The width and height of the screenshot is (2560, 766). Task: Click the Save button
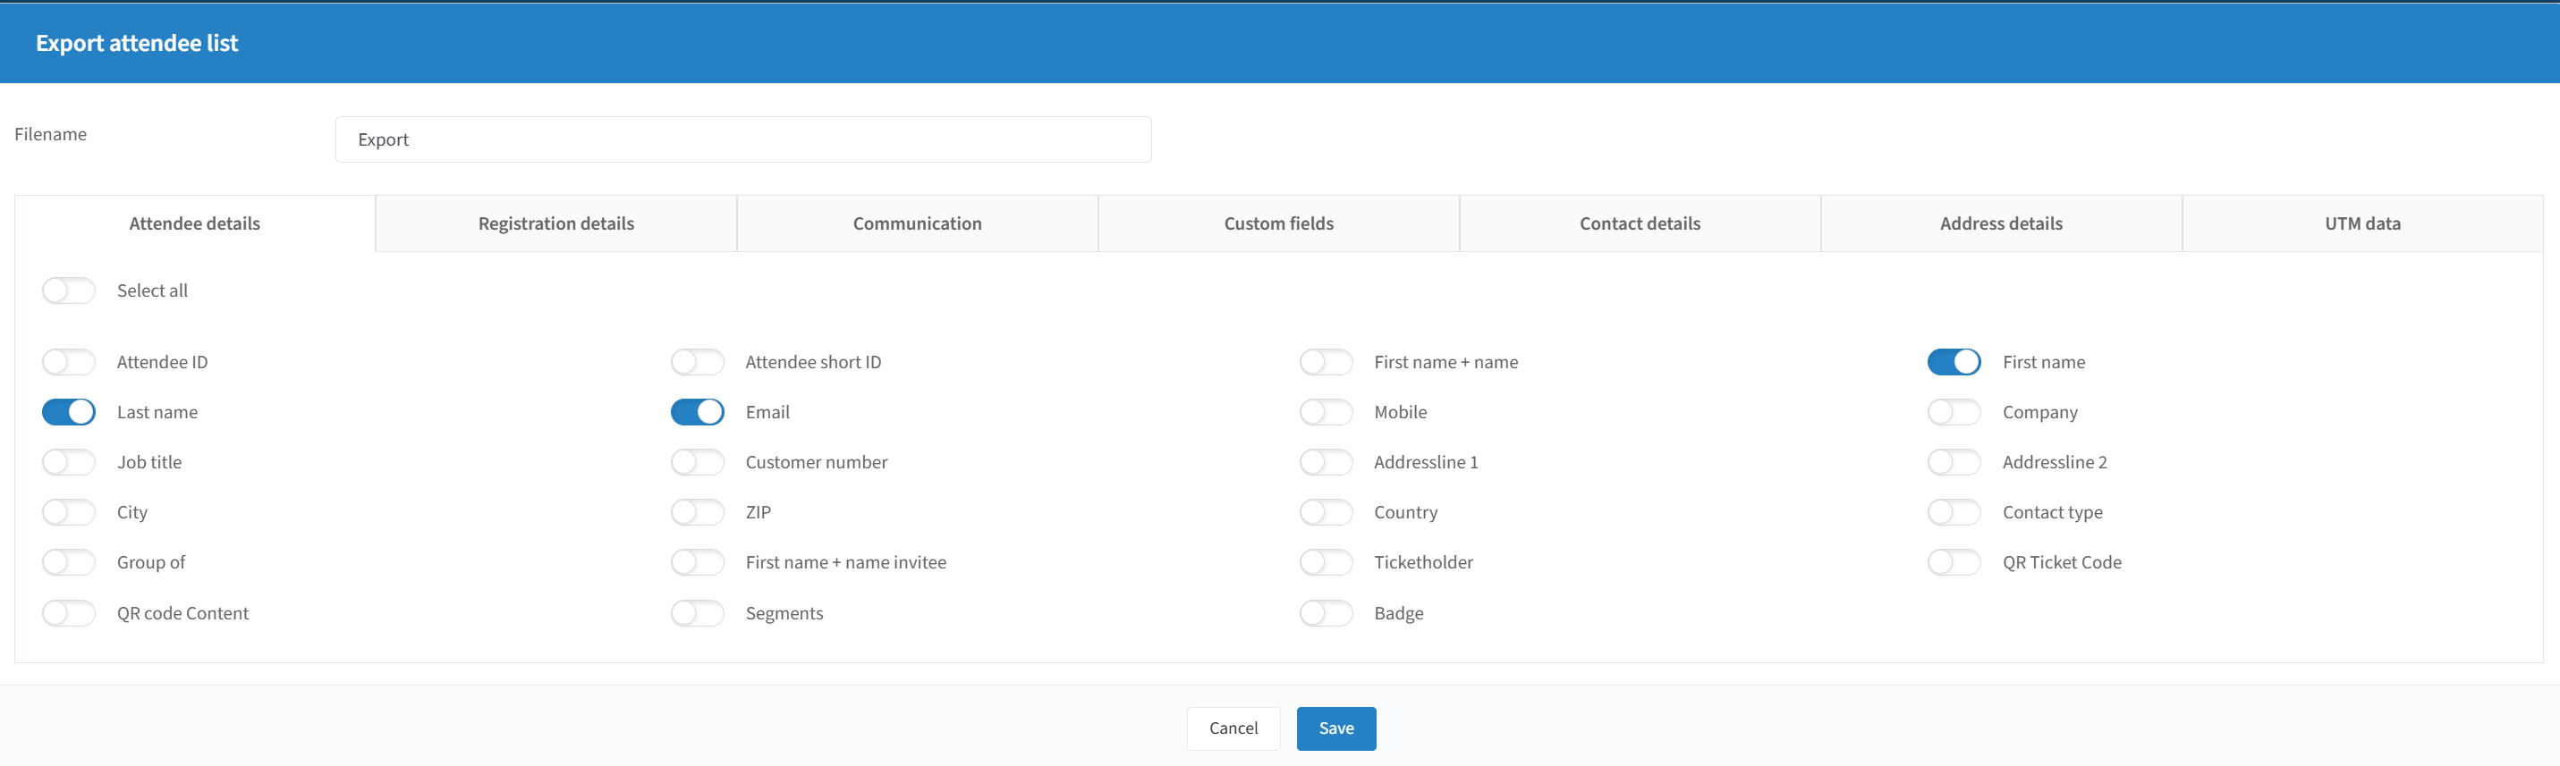point(1335,728)
